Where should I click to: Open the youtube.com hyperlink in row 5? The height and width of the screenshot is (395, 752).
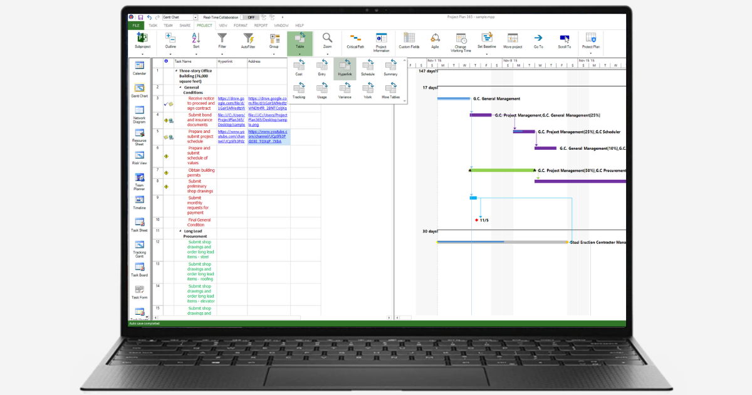(x=231, y=137)
